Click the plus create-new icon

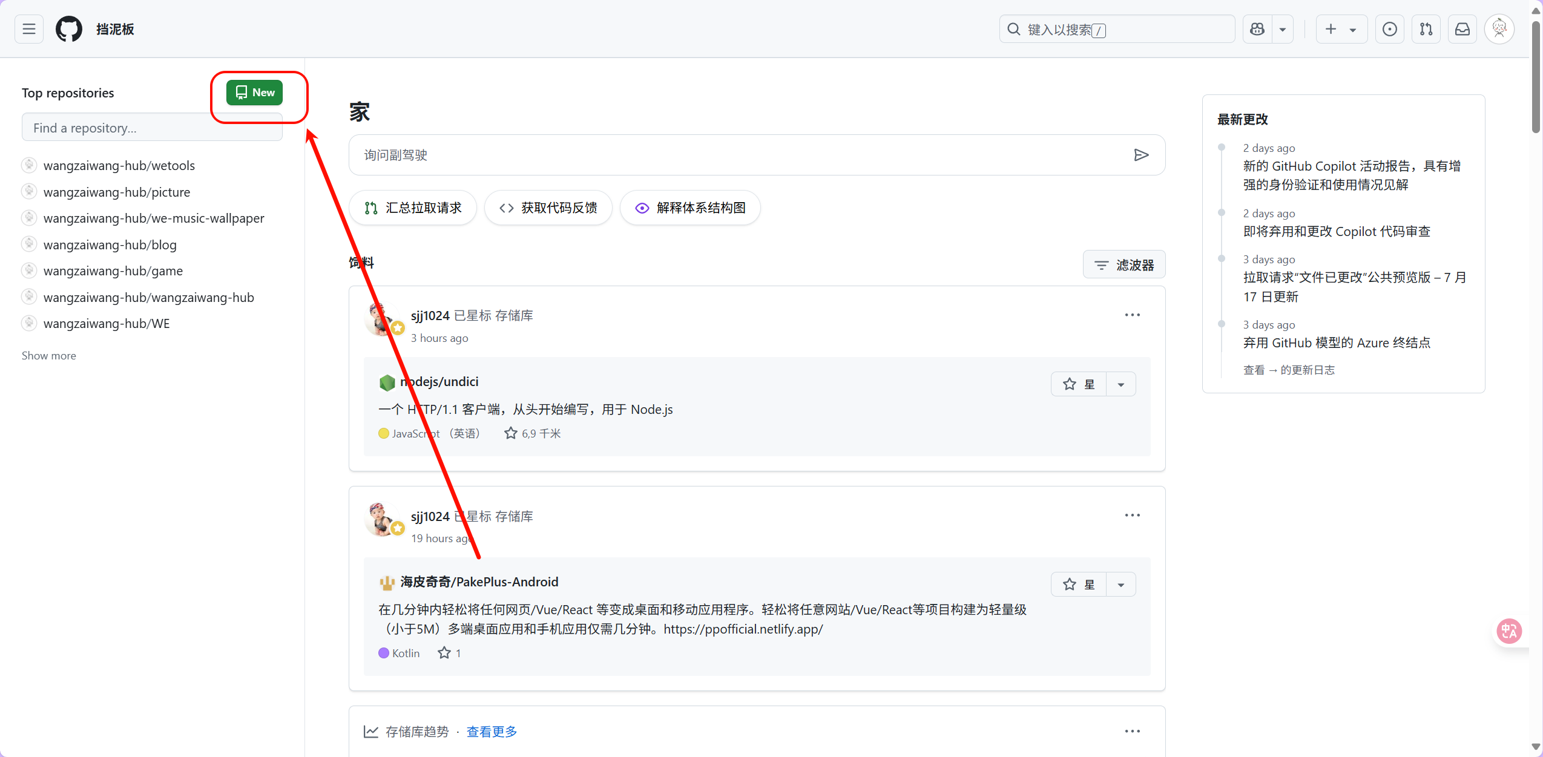tap(1331, 29)
